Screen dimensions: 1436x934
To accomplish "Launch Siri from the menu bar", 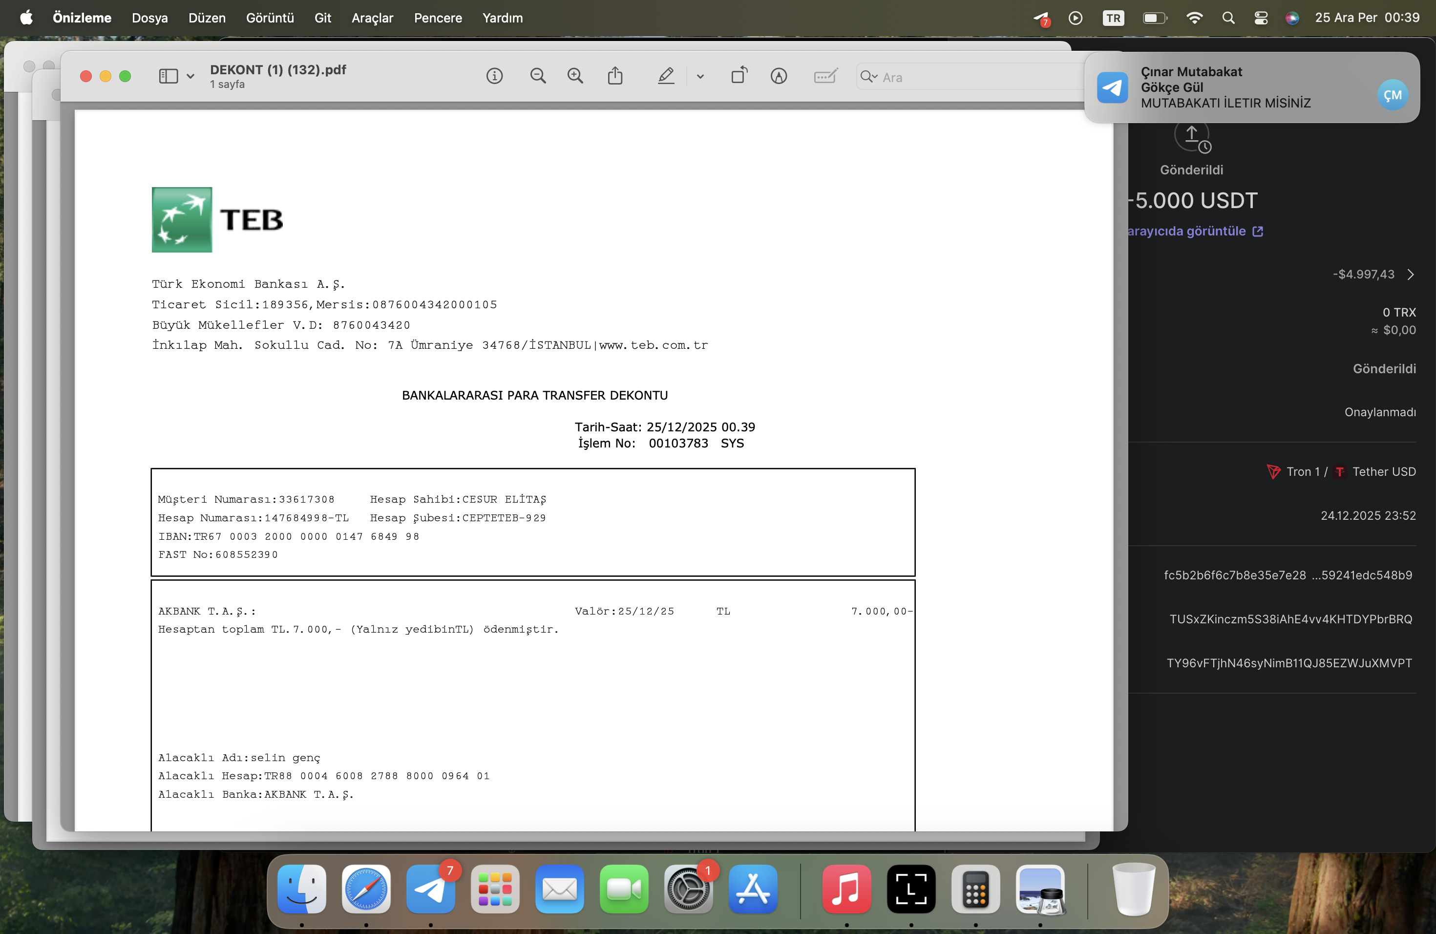I will tap(1292, 18).
